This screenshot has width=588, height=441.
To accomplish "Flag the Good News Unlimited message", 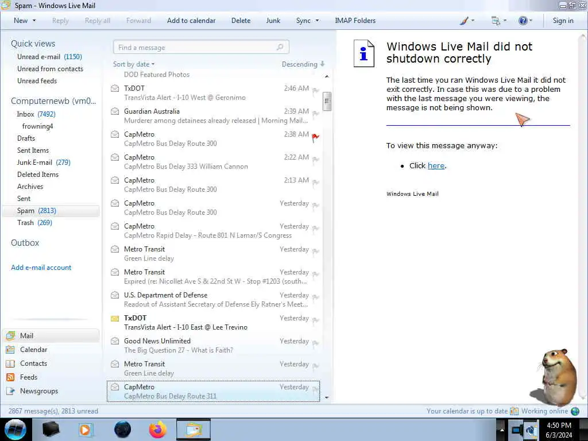I will 315,343.
